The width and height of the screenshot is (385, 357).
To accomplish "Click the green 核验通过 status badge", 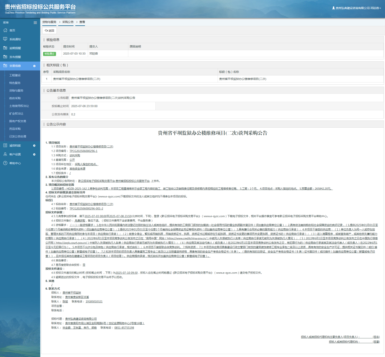I will pos(49,54).
